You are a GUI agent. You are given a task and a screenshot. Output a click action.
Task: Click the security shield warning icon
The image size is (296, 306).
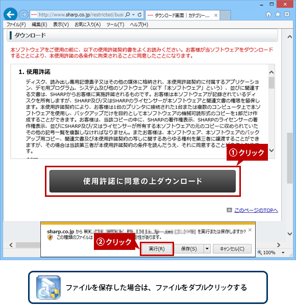(50, 238)
